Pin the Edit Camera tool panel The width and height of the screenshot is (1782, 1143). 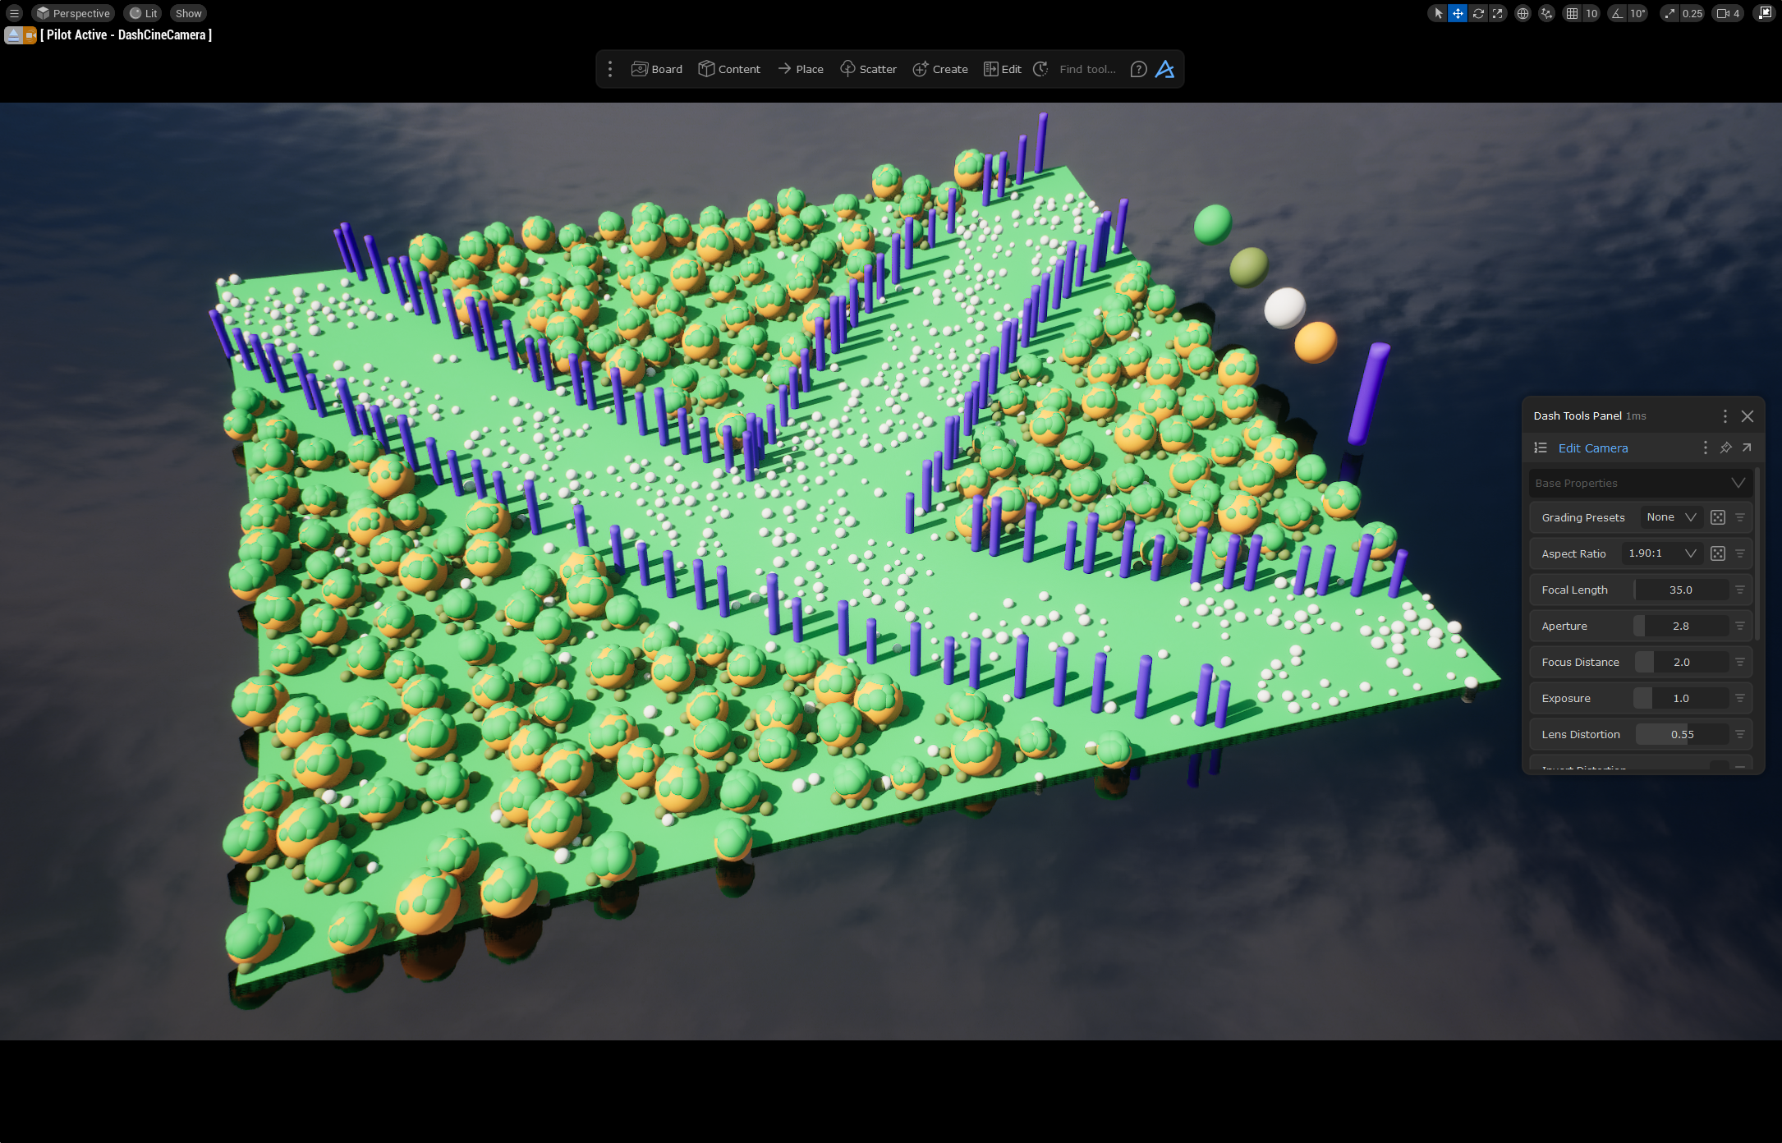(1725, 448)
